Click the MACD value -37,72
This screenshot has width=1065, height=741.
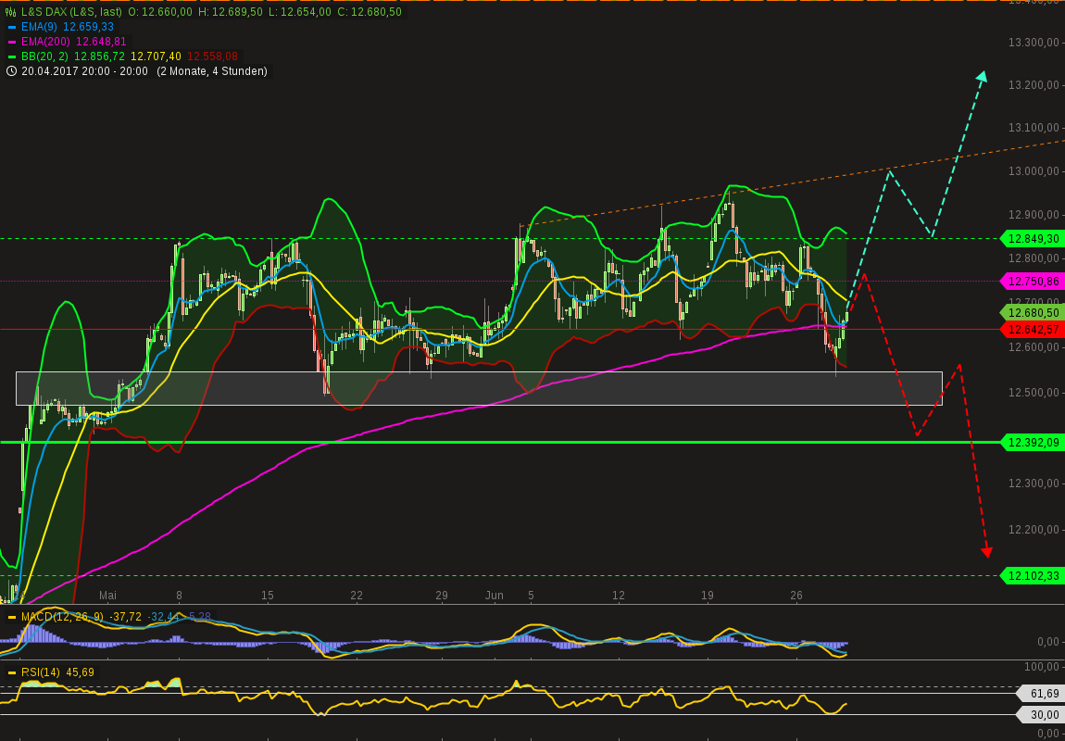tap(125, 618)
